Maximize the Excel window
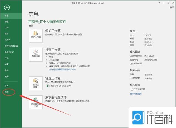176x128 pixels. (x=168, y=3)
